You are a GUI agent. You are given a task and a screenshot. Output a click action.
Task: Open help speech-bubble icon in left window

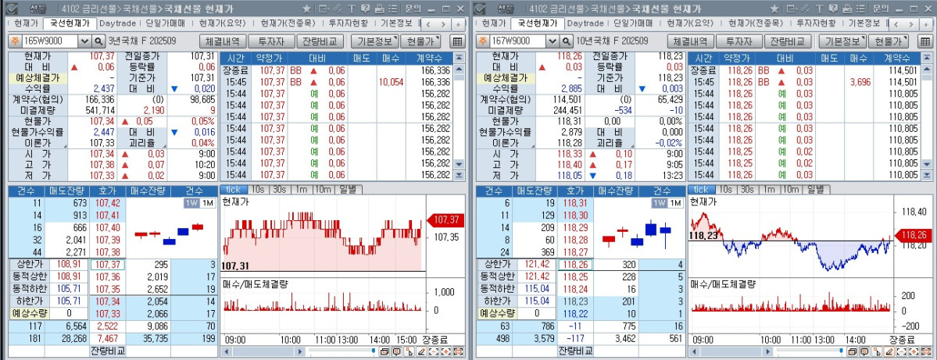tap(365, 9)
